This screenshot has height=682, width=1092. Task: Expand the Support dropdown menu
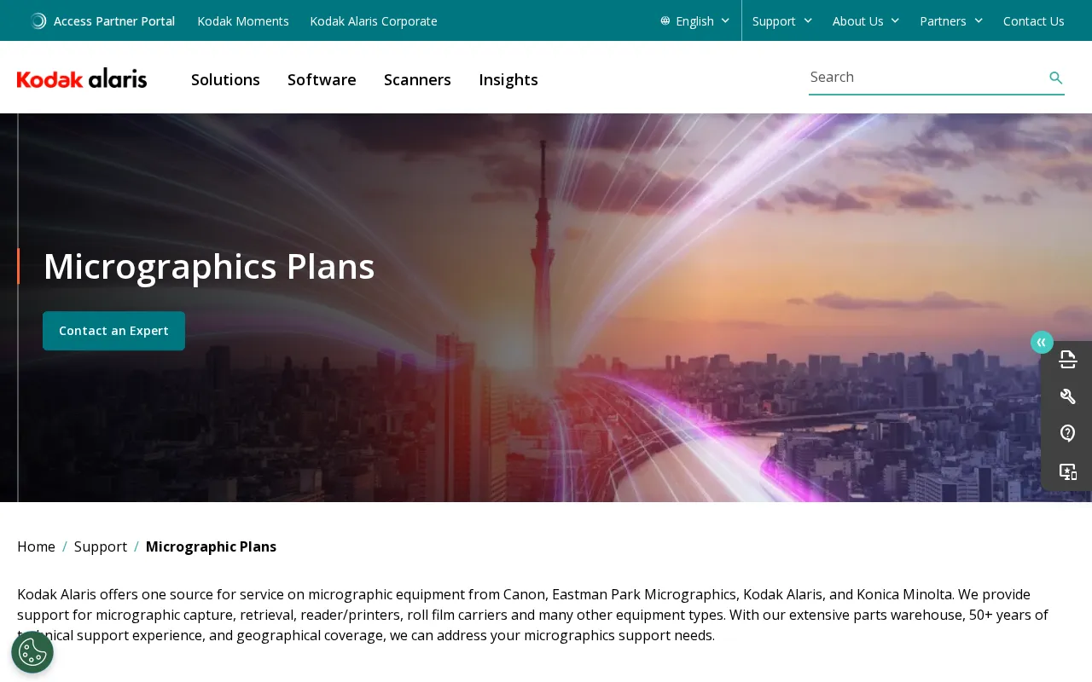[x=782, y=21]
